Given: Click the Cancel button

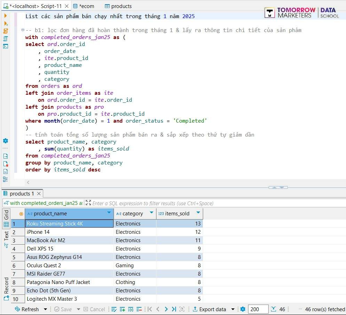Looking at the screenshot, I should click(x=94, y=309).
